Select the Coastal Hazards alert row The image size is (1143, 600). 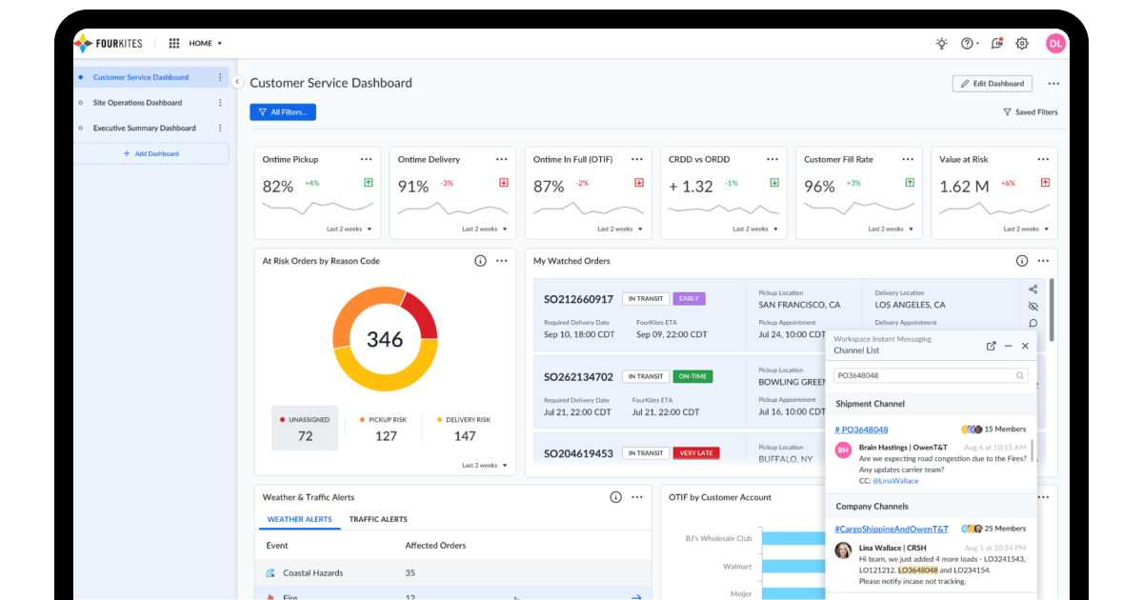(455, 573)
